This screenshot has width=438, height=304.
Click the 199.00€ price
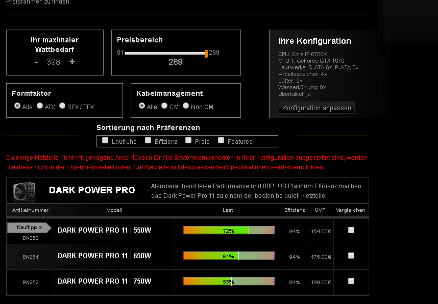pos(321,282)
